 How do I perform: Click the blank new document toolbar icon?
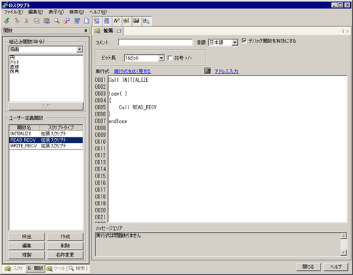87,21
